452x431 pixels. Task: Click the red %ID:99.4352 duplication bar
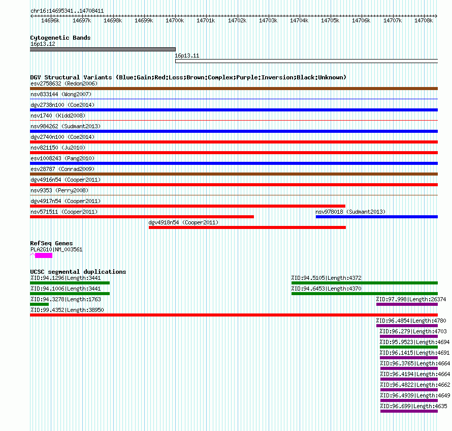click(x=234, y=315)
